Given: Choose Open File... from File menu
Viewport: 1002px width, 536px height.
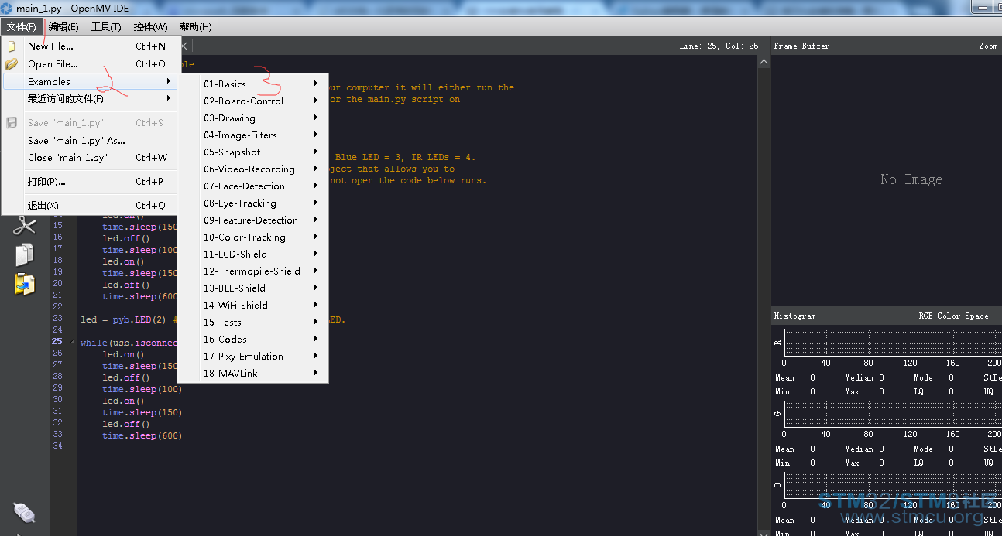Looking at the screenshot, I should tap(91, 64).
